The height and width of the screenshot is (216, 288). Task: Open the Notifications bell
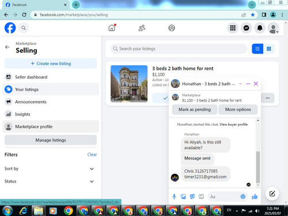click(x=260, y=28)
